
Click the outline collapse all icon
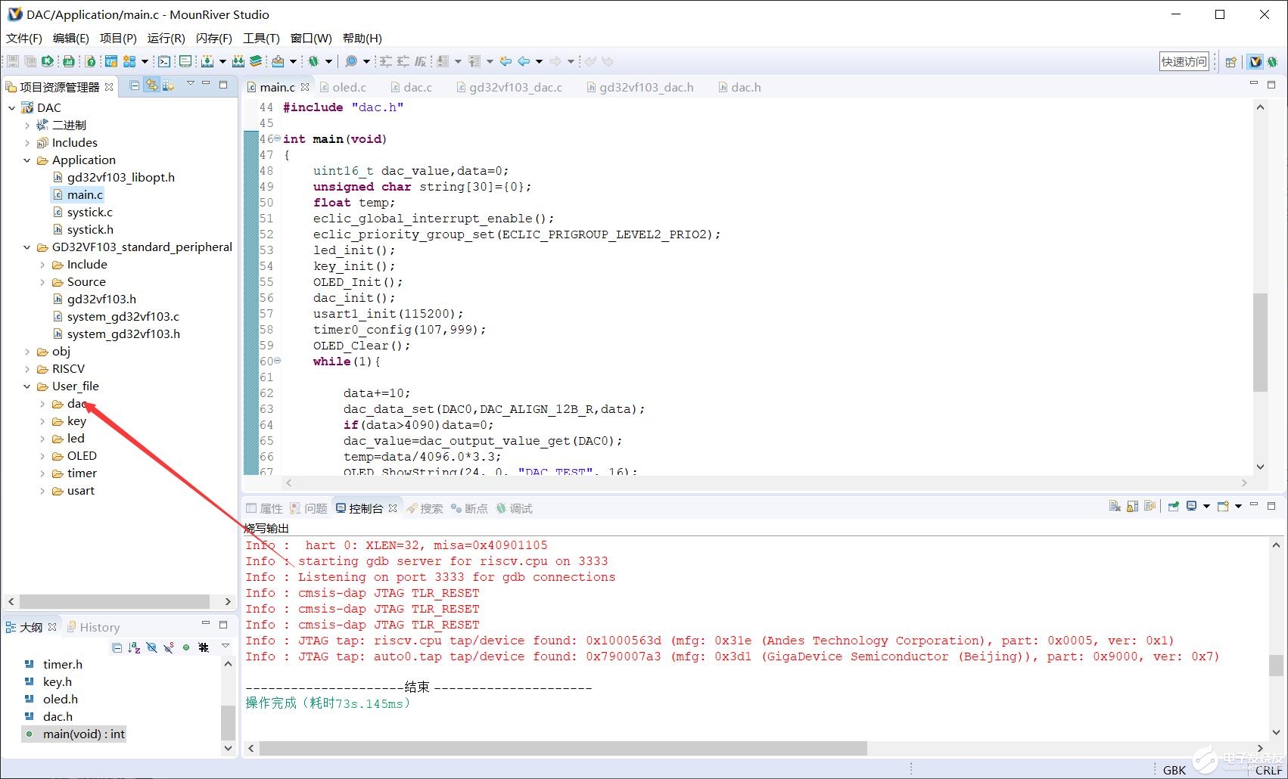[117, 647]
